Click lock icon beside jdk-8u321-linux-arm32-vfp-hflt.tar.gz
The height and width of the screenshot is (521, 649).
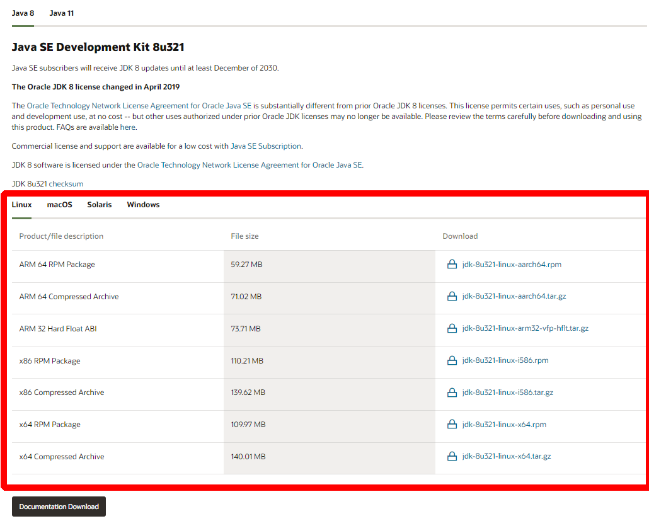tap(452, 328)
